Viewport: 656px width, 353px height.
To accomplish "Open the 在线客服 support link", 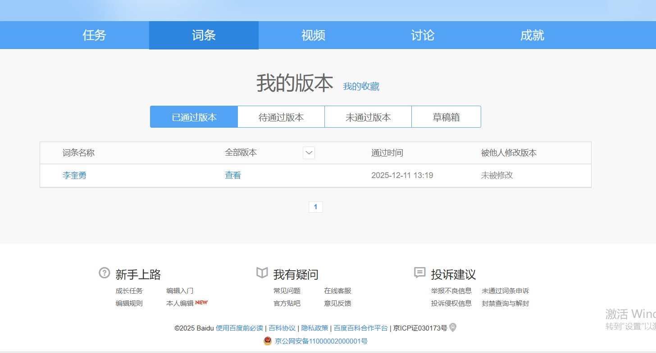I will [x=337, y=291].
